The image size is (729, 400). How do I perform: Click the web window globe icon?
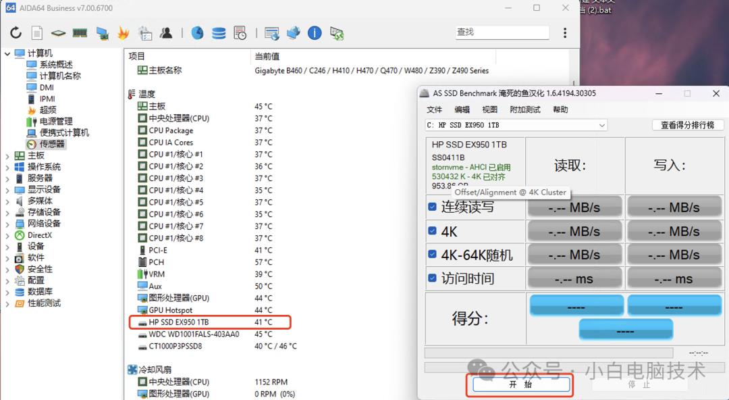(x=271, y=33)
